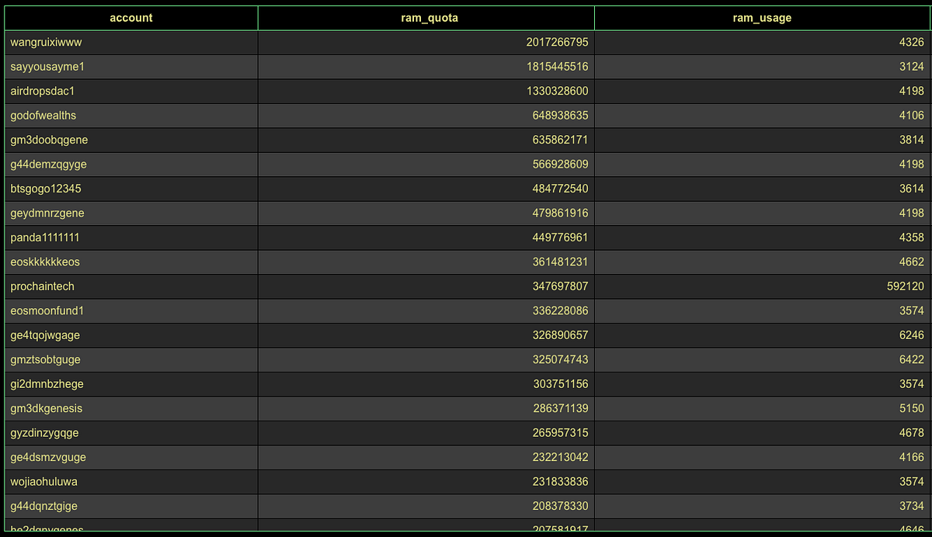Select the wojiaohuluwa account cell
The image size is (932, 537).
pyautogui.click(x=131, y=483)
